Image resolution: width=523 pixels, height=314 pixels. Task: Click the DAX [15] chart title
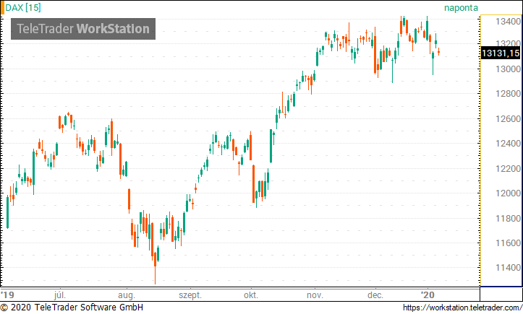click(23, 8)
